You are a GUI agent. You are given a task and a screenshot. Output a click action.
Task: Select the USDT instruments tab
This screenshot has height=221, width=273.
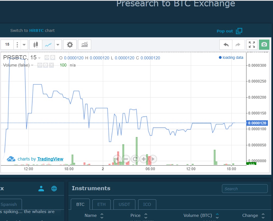tap(124, 204)
